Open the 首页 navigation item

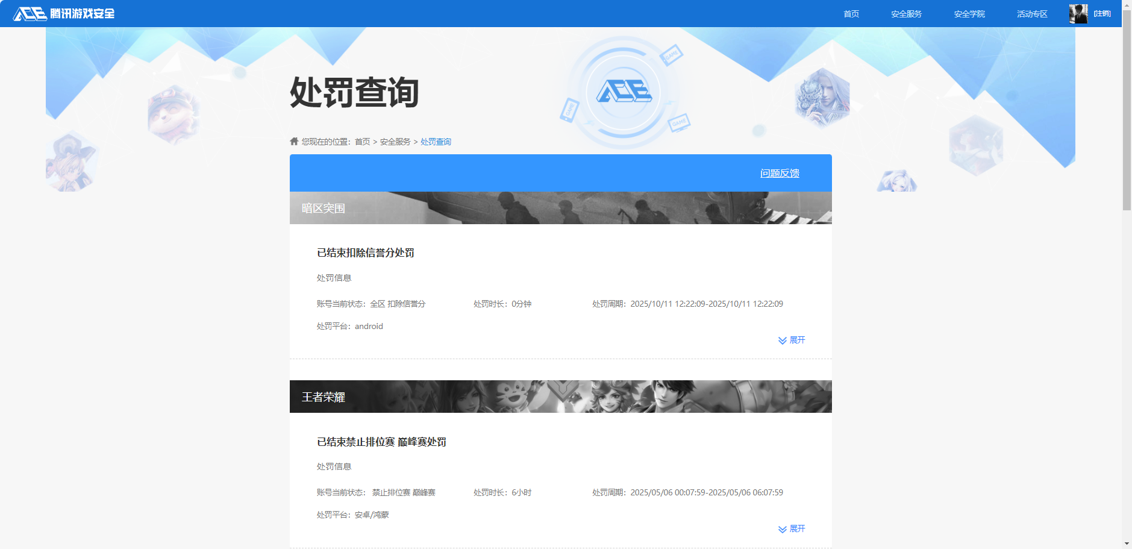(851, 14)
